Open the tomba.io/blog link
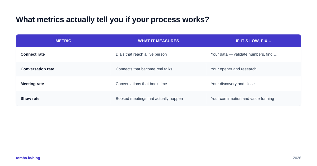 28,158
